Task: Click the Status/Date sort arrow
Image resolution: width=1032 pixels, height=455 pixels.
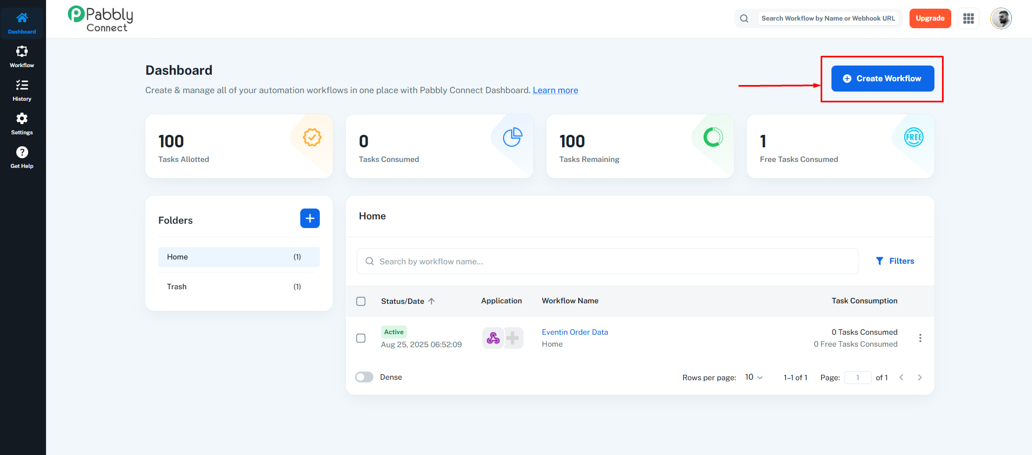Action: tap(431, 301)
